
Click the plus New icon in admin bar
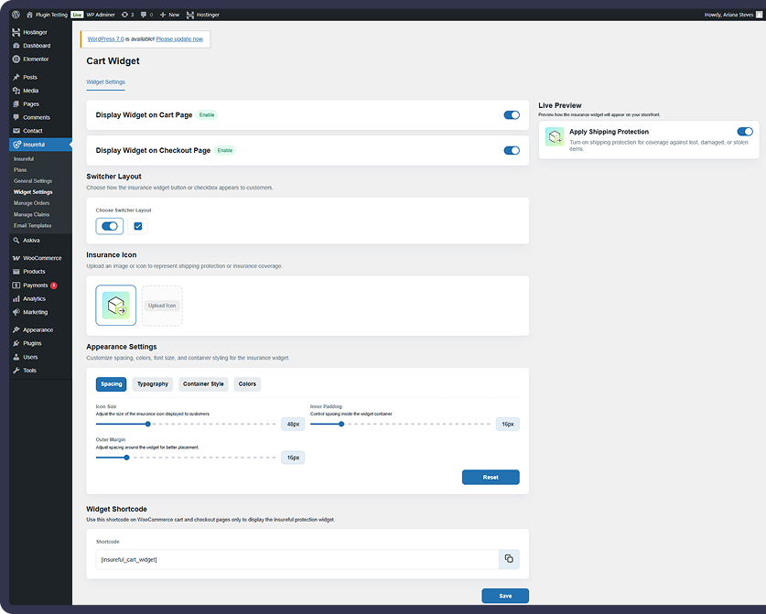coord(163,15)
